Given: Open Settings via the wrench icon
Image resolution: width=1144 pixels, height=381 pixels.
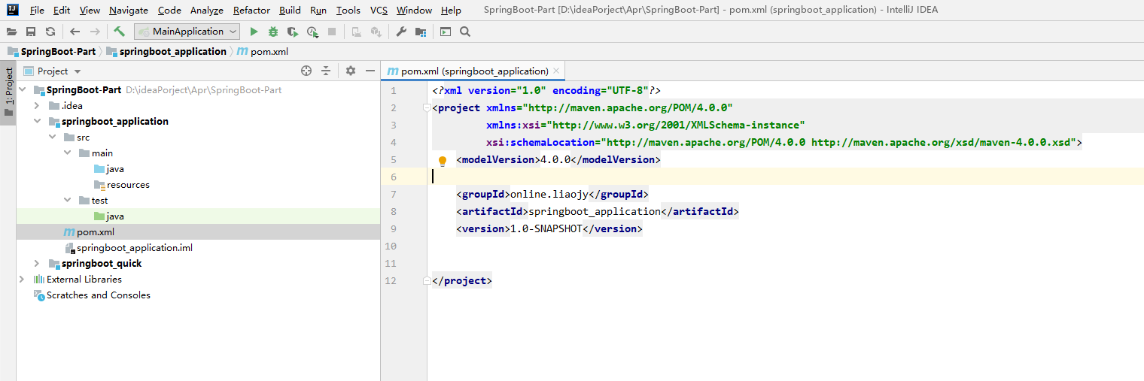Looking at the screenshot, I should click(x=401, y=32).
